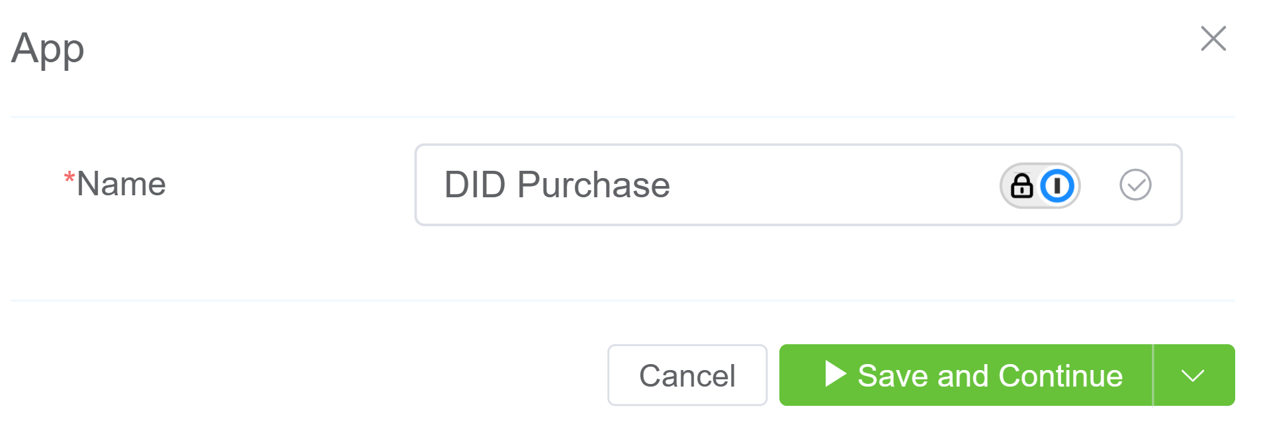Click the lock icon in Name field
The width and height of the screenshot is (1261, 423).
coord(1022,186)
